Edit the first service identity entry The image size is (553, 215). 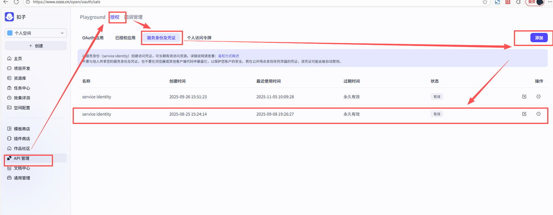524,97
